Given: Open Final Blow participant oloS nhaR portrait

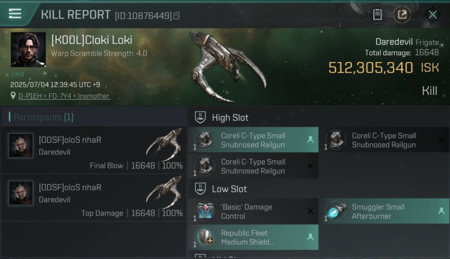Looking at the screenshot, I should coord(21,145).
